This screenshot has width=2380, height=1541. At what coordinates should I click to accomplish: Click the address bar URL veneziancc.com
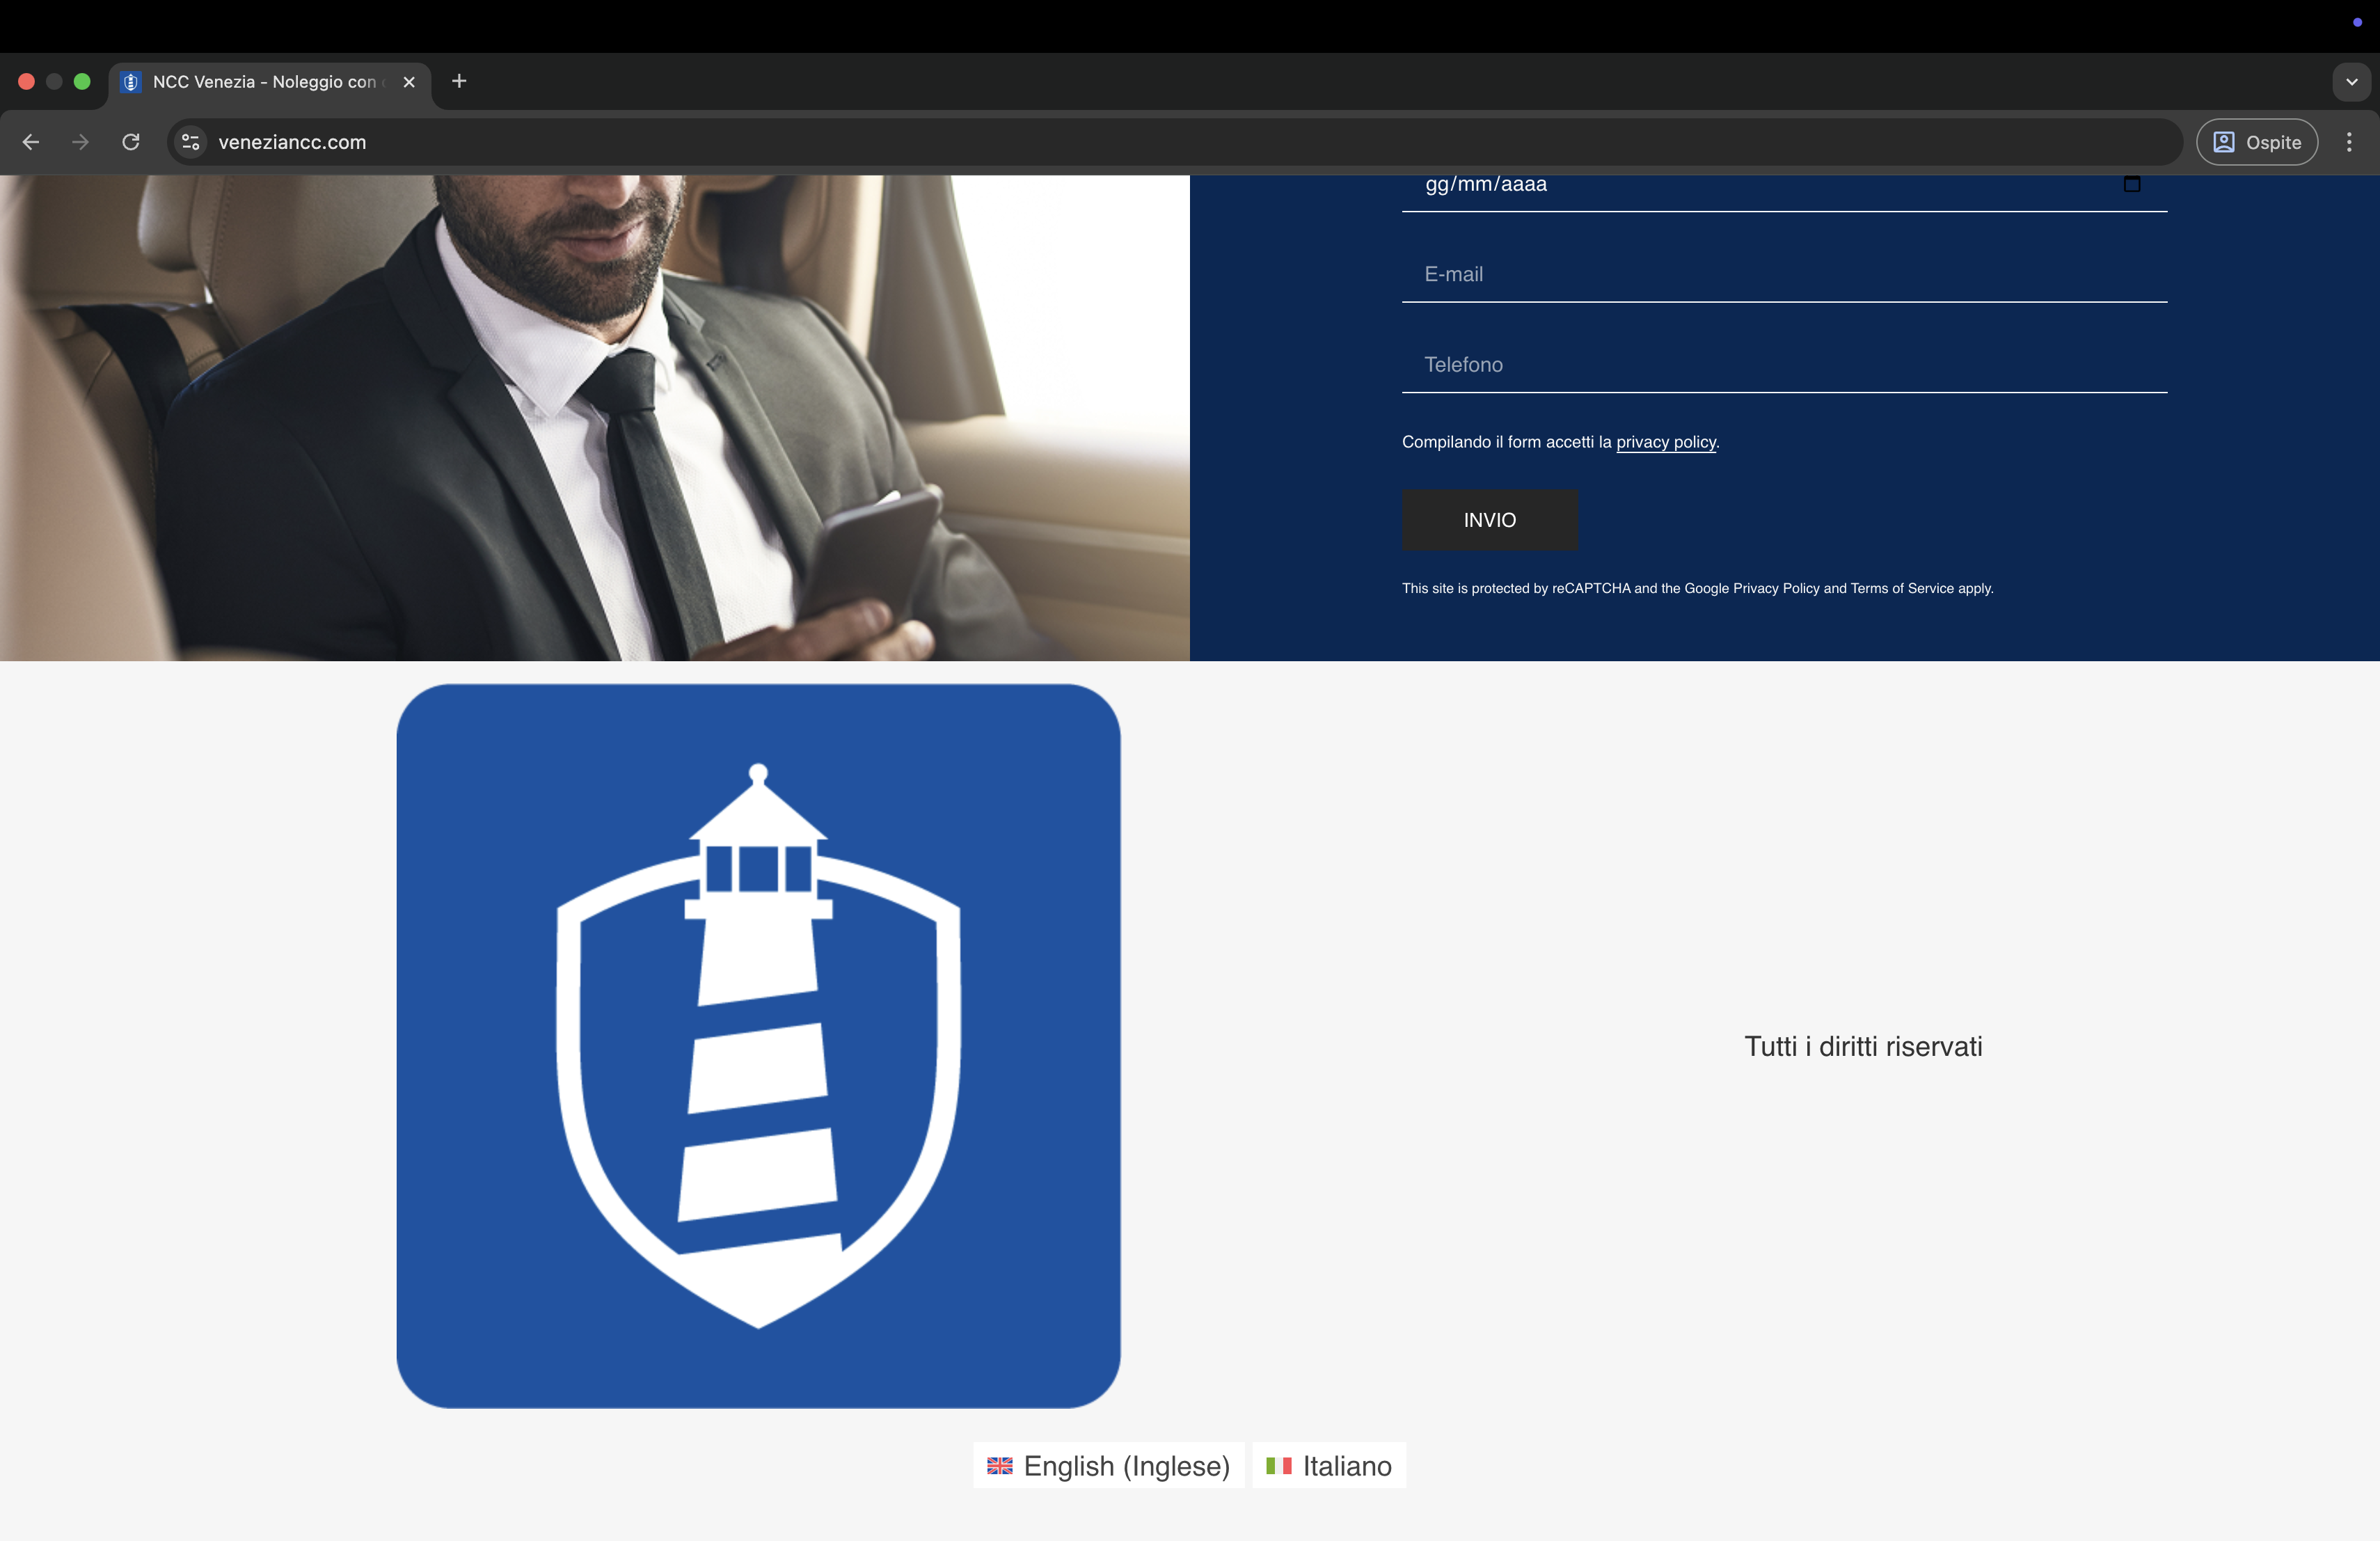[292, 142]
